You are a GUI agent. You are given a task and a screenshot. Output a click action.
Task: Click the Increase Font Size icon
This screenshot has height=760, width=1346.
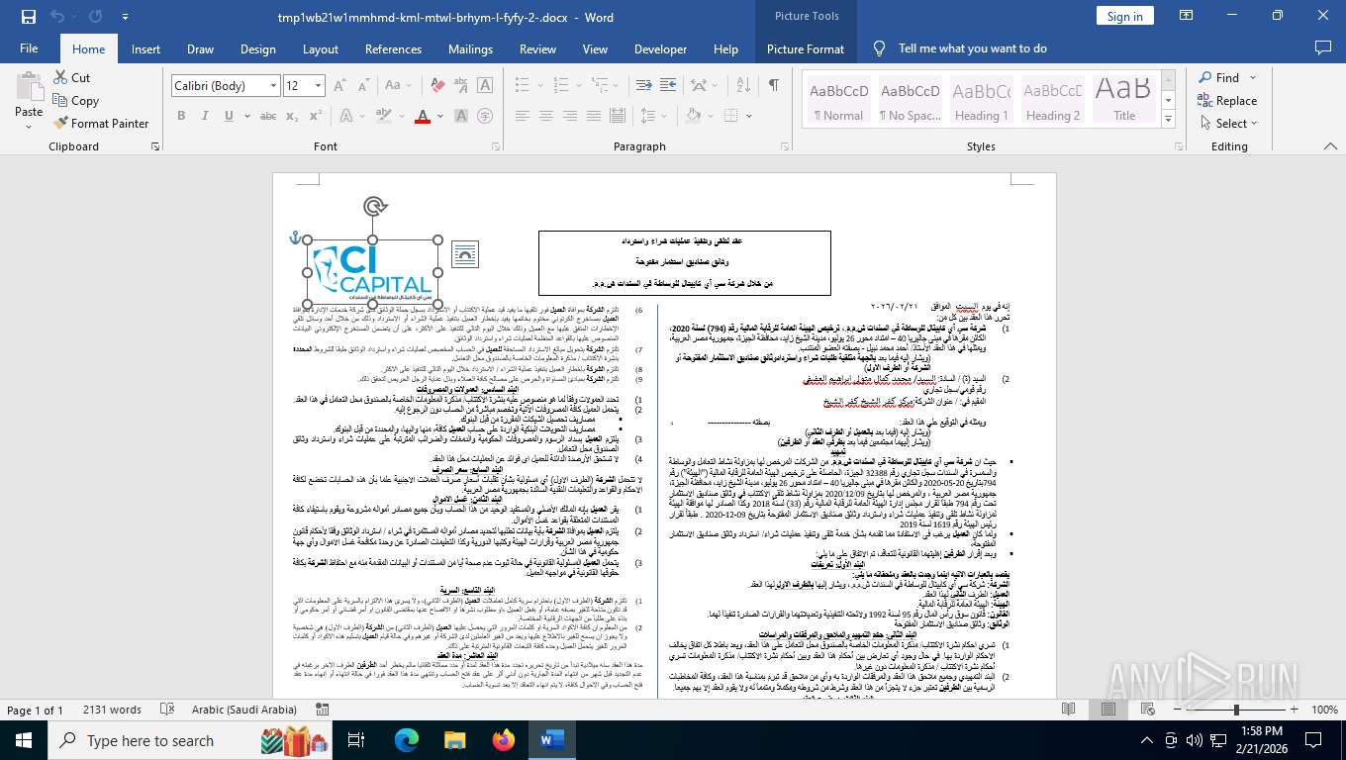click(341, 86)
